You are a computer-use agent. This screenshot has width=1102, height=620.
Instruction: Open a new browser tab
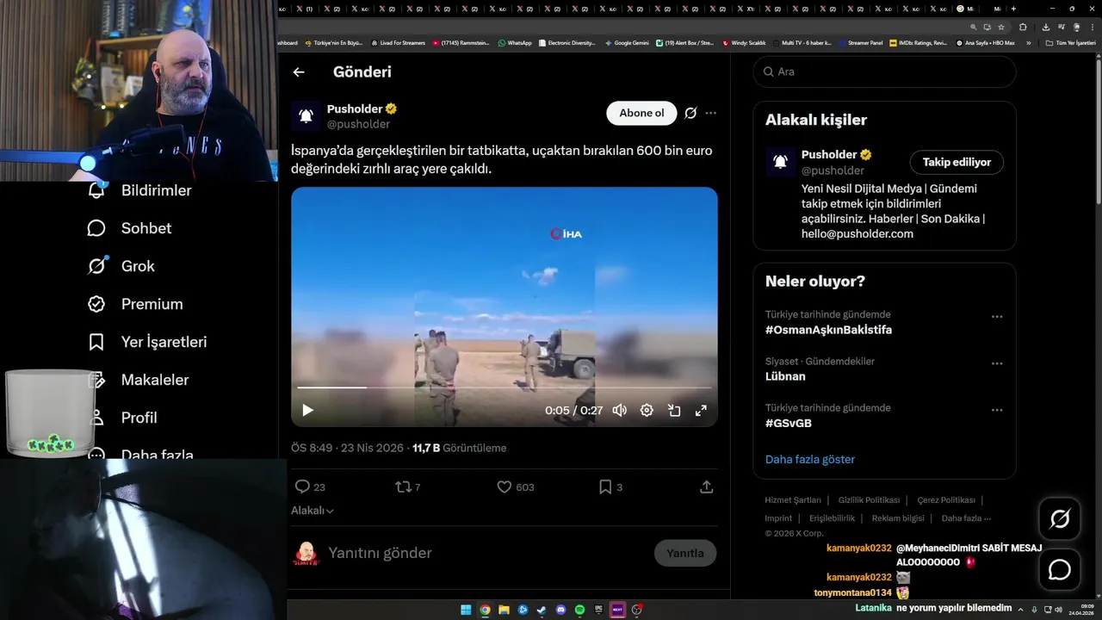(1013, 9)
